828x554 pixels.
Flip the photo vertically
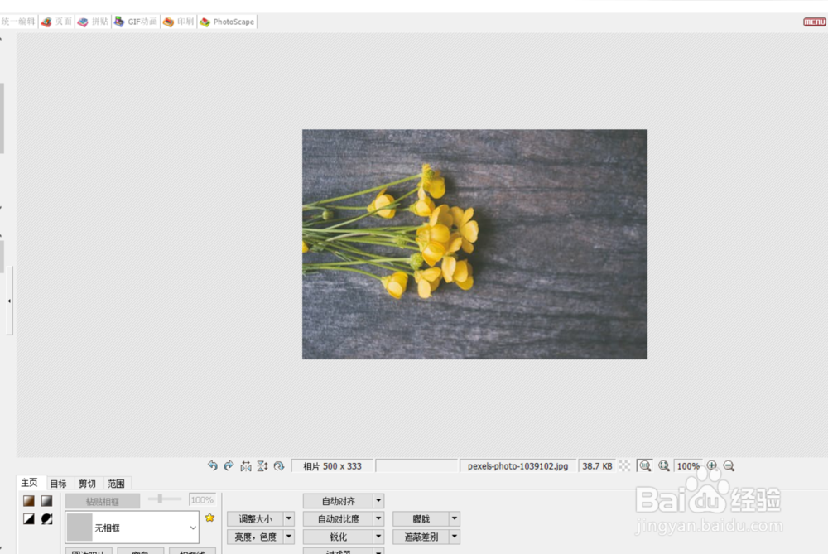(x=262, y=465)
